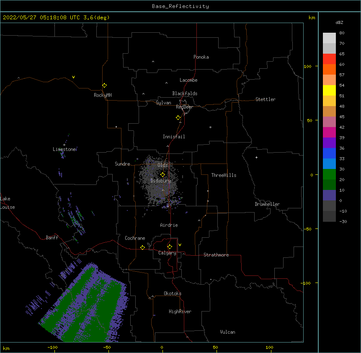The image size is (361, 353).
Task: Click the Limestone label
Action: click(64, 149)
